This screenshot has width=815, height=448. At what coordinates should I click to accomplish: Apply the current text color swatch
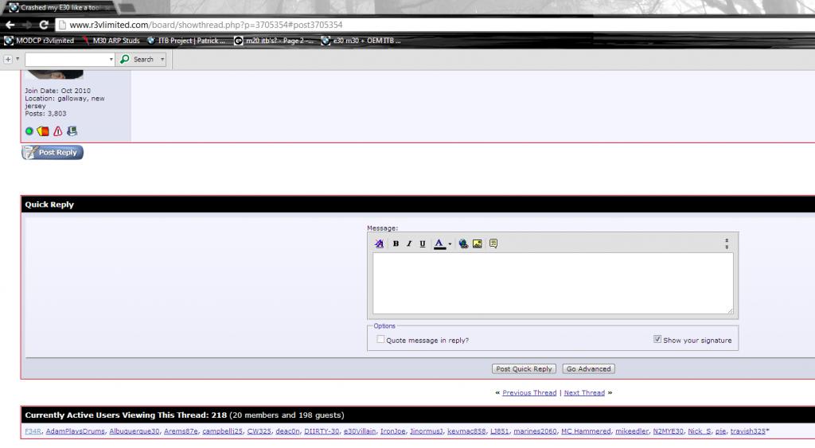tap(439, 243)
